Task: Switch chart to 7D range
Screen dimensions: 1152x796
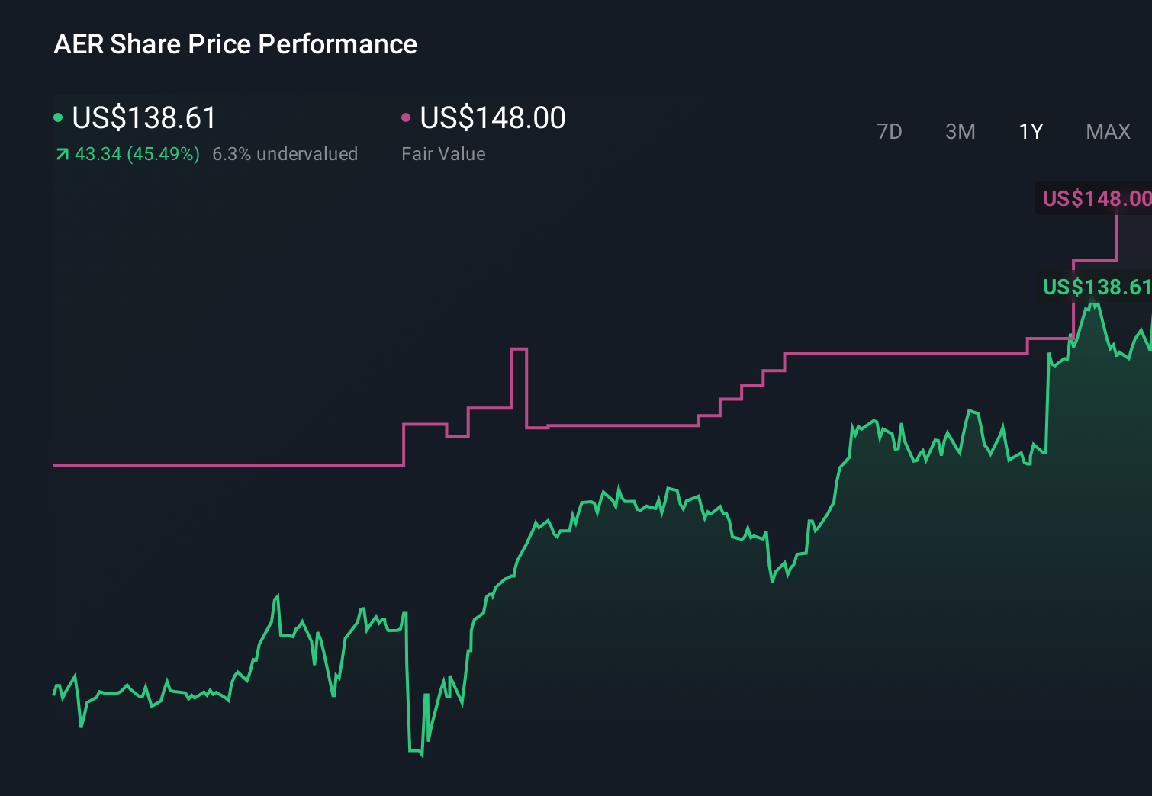Action: pyautogui.click(x=889, y=132)
